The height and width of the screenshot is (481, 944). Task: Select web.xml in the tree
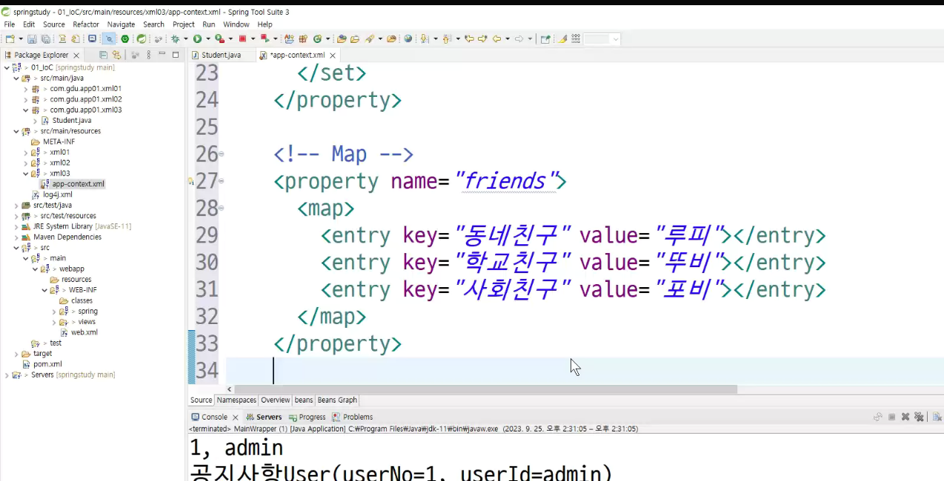point(84,333)
